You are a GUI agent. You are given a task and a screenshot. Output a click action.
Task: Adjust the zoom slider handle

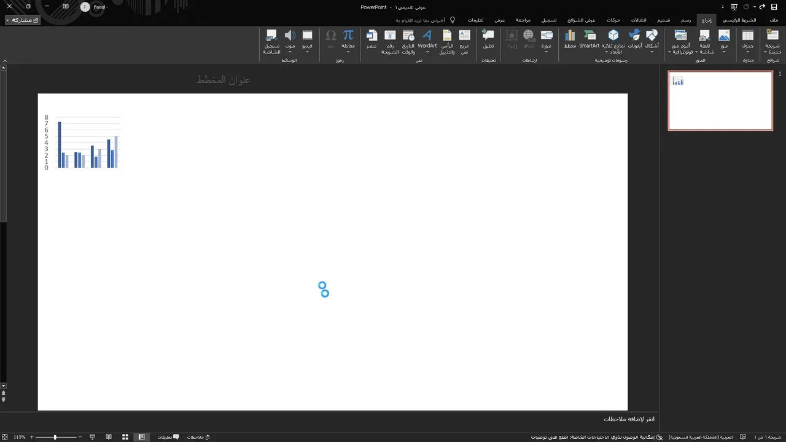(x=55, y=437)
